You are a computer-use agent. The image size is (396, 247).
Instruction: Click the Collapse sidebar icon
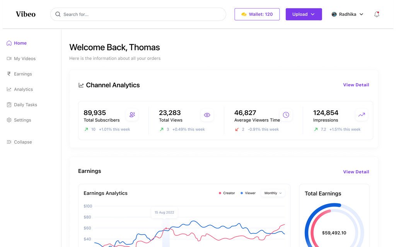(9, 142)
